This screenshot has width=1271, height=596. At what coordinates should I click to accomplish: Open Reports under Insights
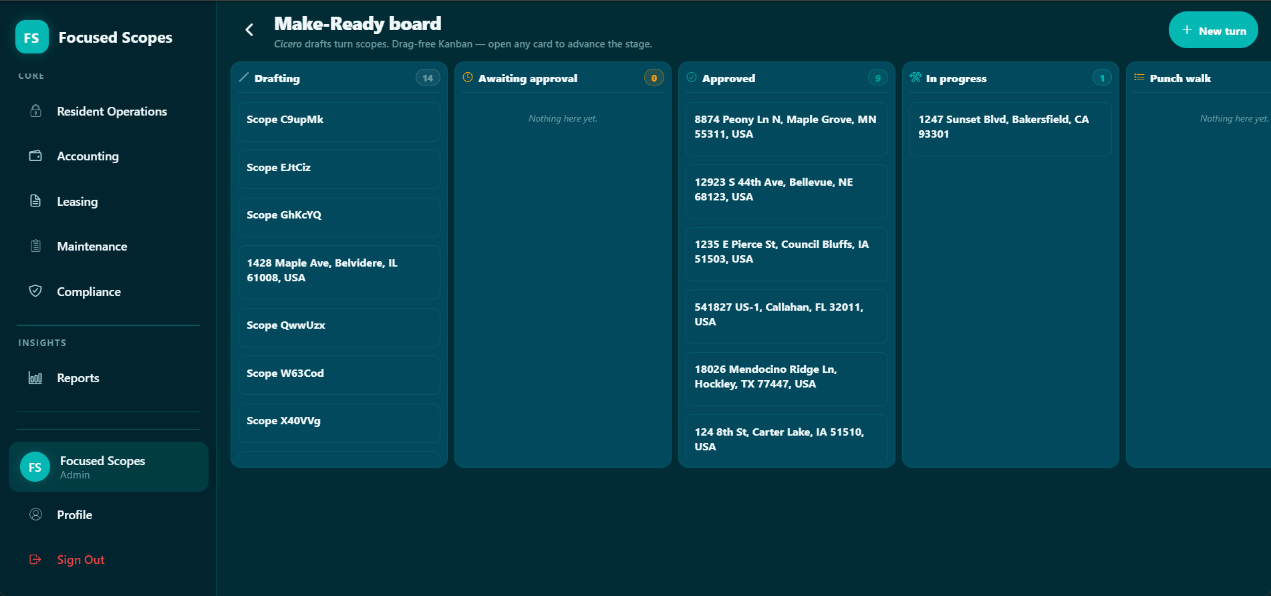click(x=108, y=378)
